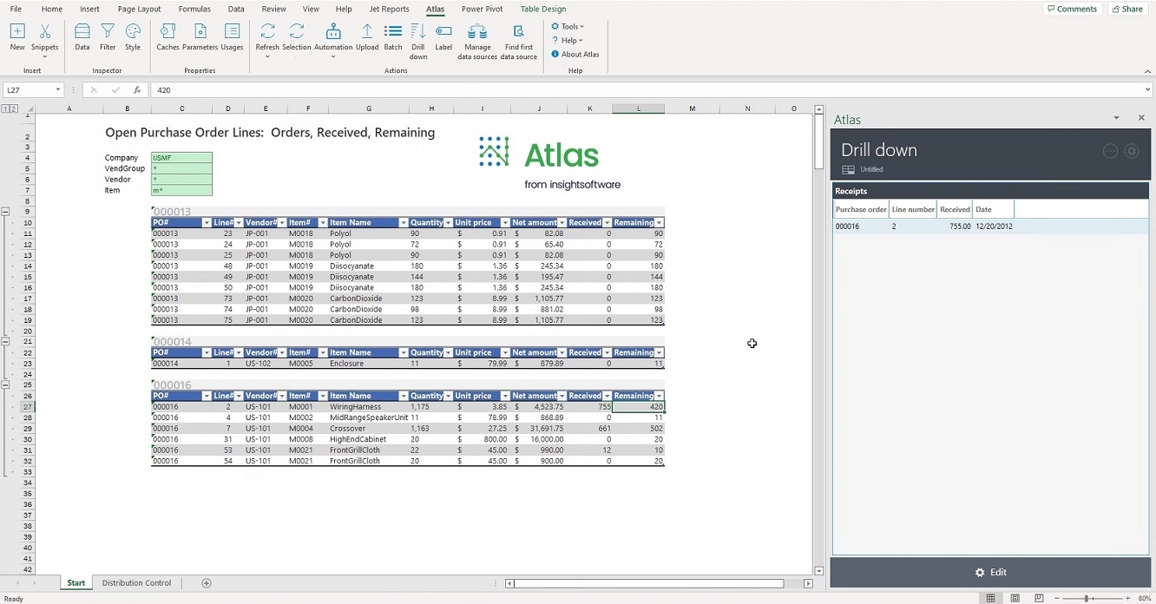Open the File tab
The width and height of the screenshot is (1156, 604).
16,9
